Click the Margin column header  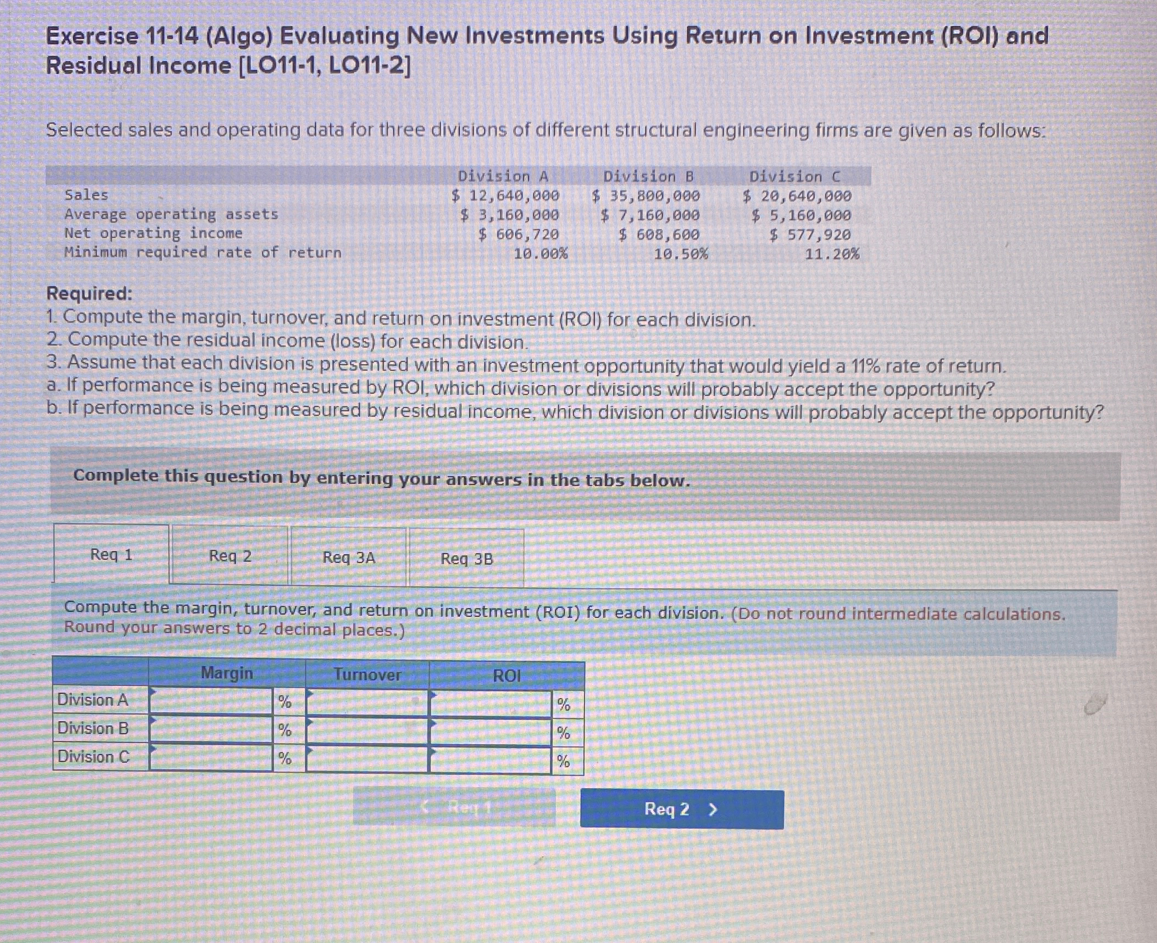click(x=226, y=673)
